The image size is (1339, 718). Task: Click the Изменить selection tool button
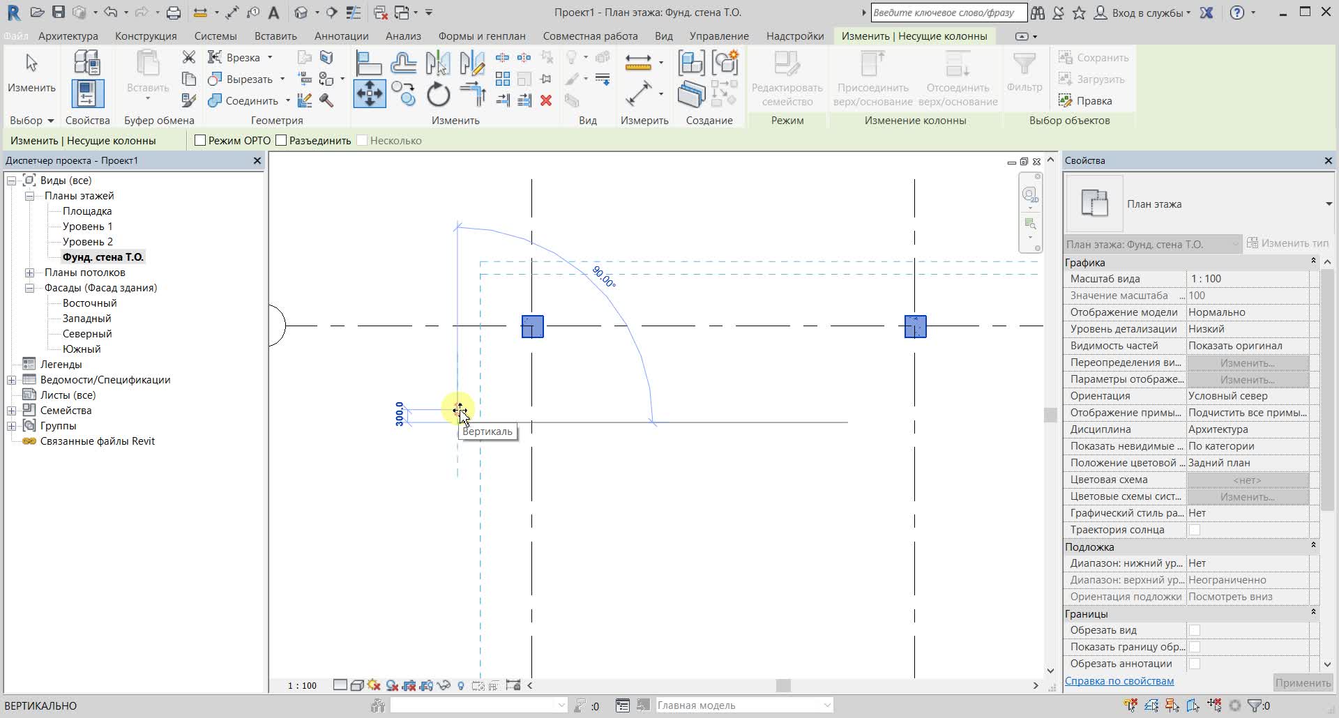click(31, 73)
